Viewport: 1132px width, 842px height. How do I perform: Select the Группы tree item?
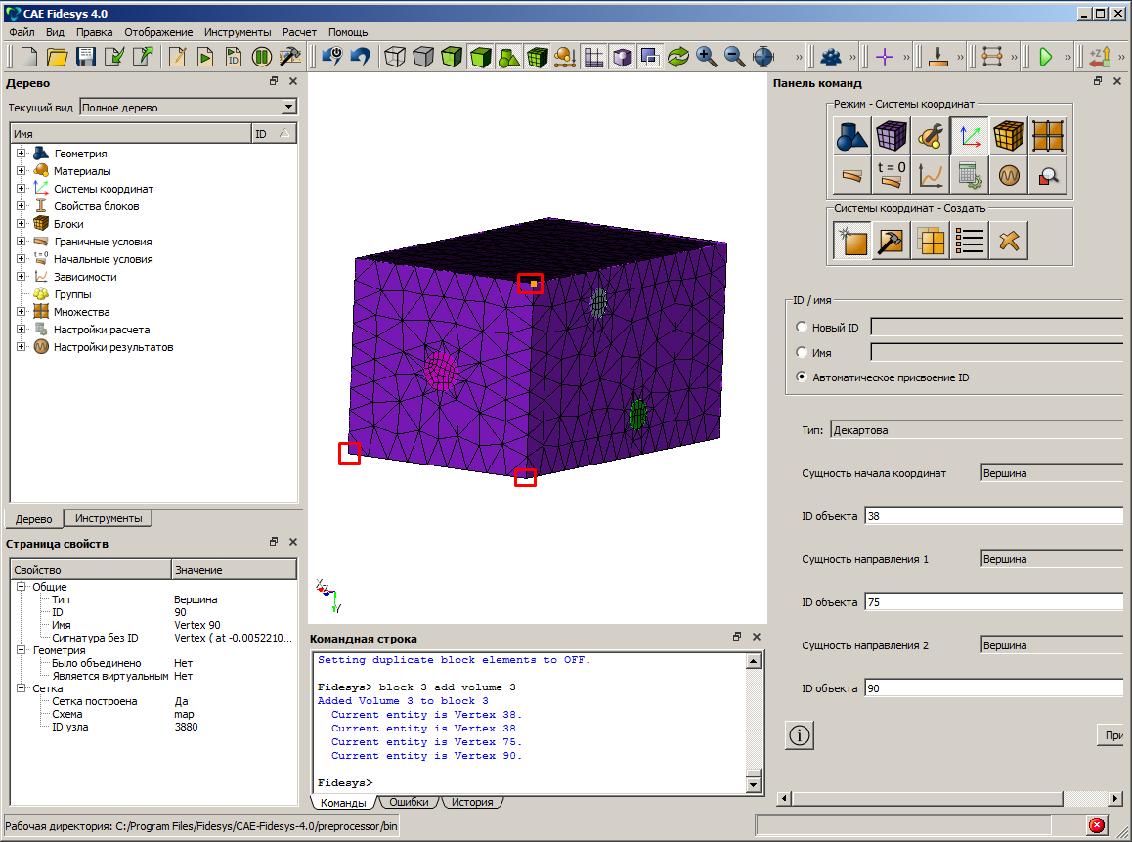point(72,294)
